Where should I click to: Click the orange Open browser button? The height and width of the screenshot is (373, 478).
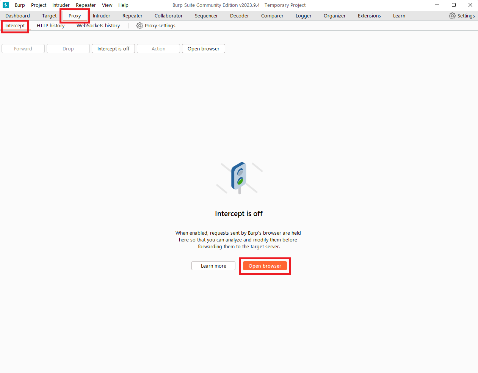[x=265, y=266]
